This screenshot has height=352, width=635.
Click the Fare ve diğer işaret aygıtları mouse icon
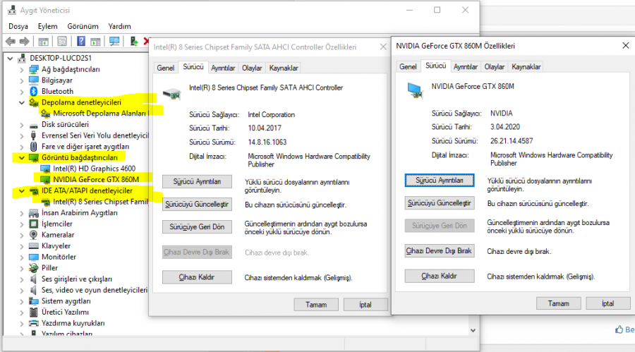point(34,146)
